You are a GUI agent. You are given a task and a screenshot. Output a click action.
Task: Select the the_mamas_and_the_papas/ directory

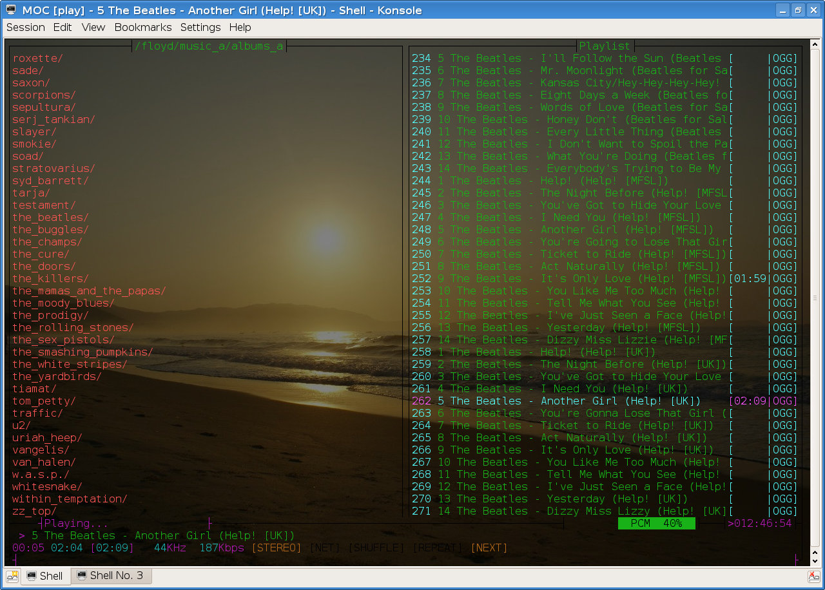[90, 291]
